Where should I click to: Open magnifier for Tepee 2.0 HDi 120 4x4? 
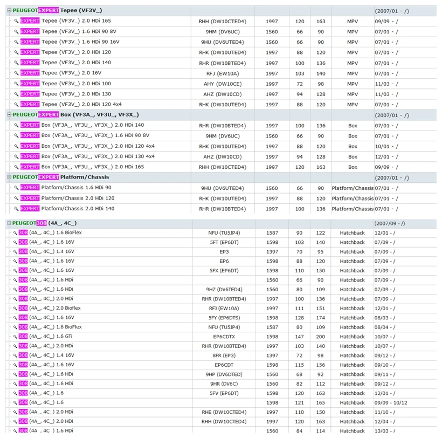click(16, 104)
